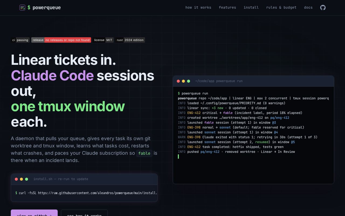Jump to the 'install' nav link
This screenshot has height=216, width=345.
251,8
